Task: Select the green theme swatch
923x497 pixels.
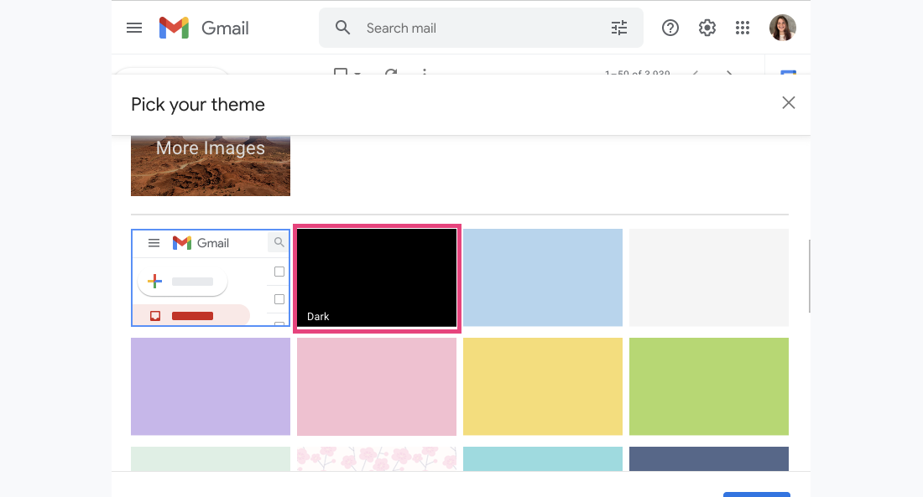Action: pos(709,386)
